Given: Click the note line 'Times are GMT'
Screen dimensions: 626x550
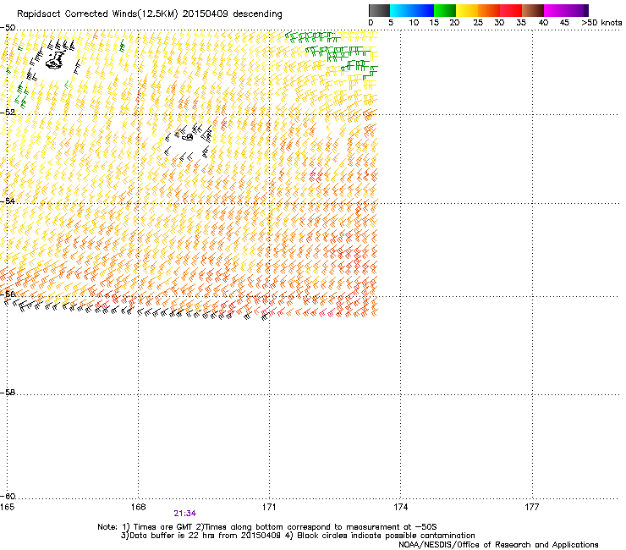Looking at the screenshot, I should tap(162, 527).
